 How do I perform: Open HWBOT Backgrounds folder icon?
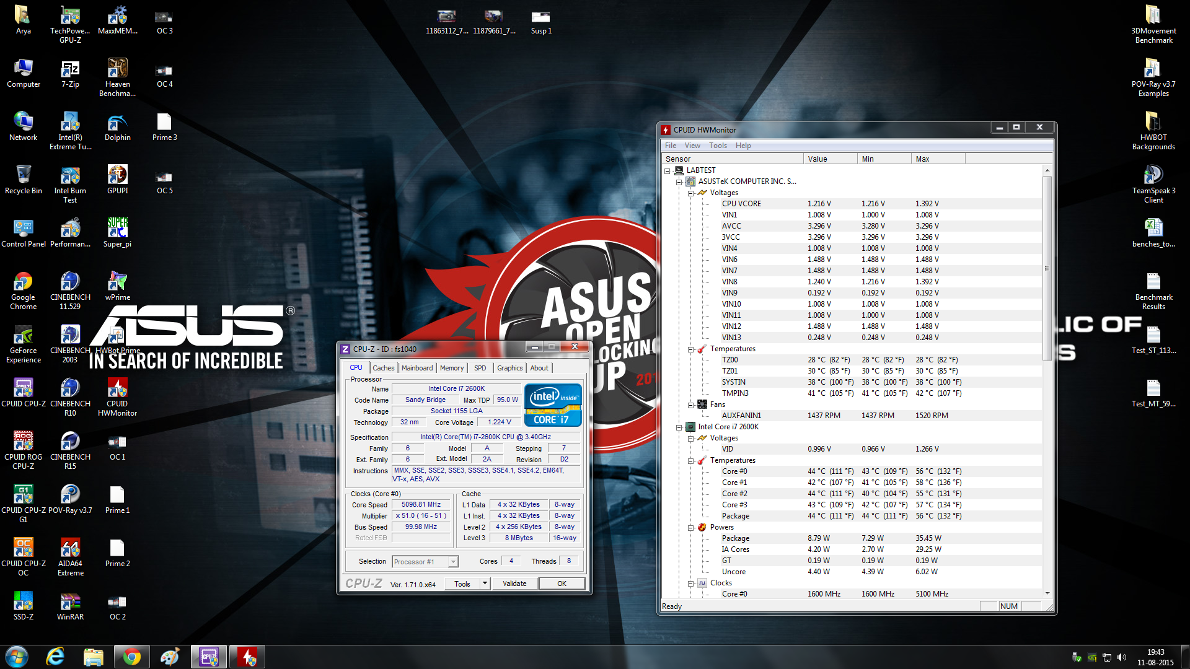(x=1153, y=130)
